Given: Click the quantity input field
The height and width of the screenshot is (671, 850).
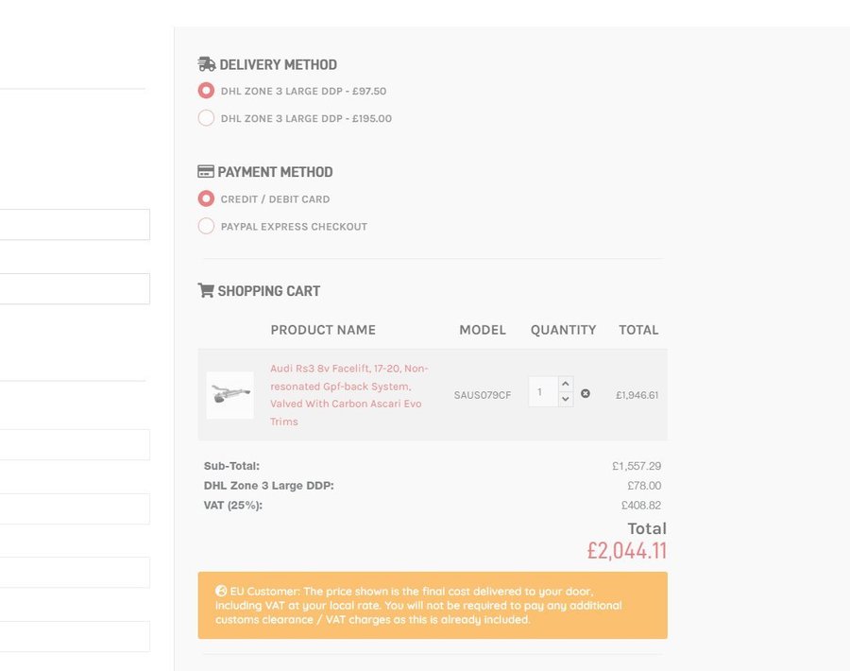Looking at the screenshot, I should (x=543, y=391).
